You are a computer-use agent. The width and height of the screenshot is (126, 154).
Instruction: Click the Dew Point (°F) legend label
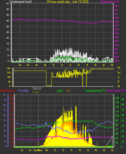click(116, 91)
